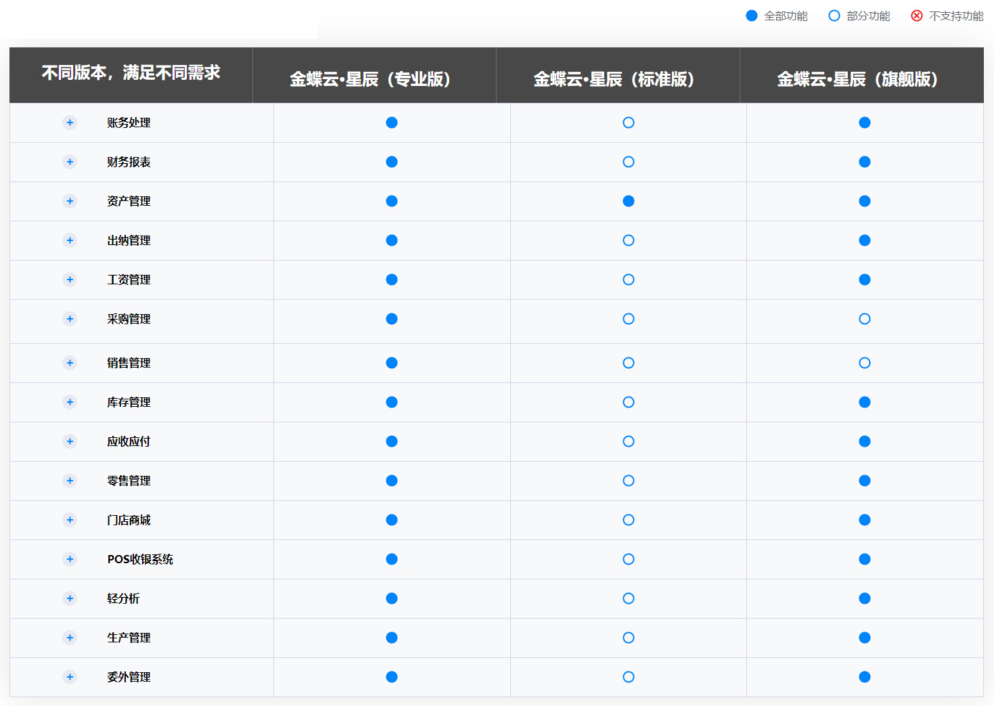Expand the 库存管理 row
This screenshot has width=994, height=706.
pyautogui.click(x=70, y=402)
